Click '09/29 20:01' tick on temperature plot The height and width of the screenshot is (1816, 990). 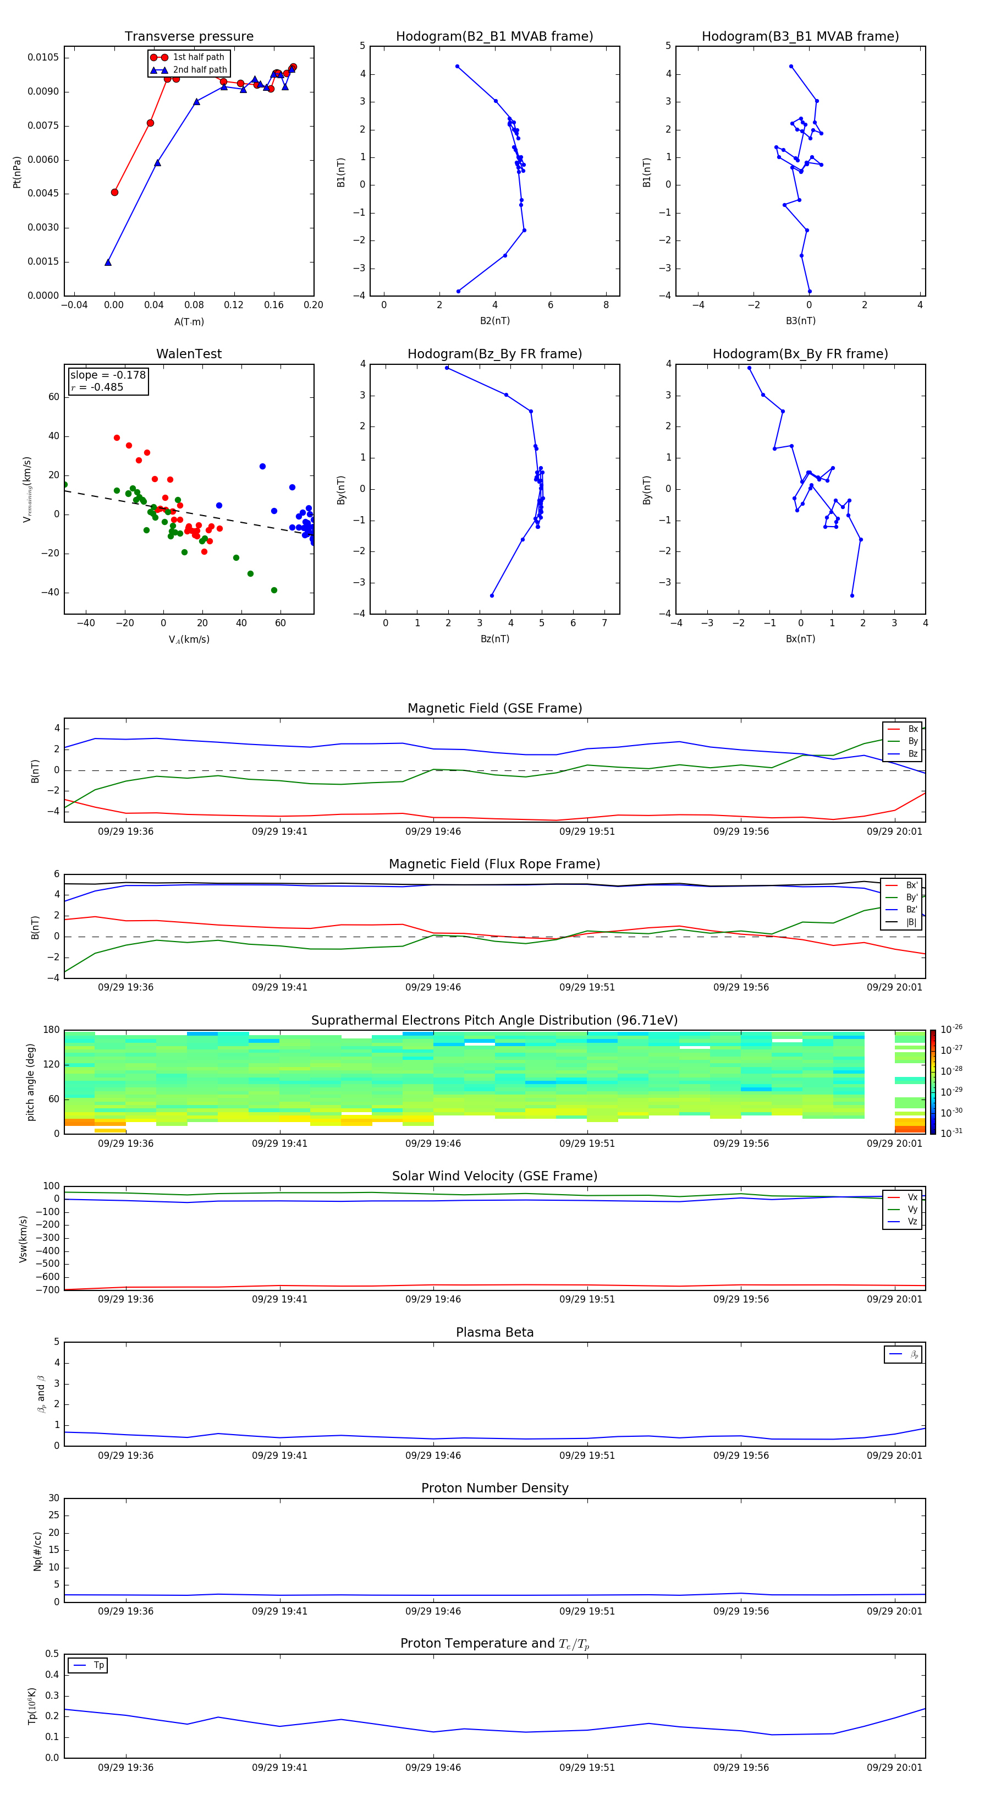pos(894,1768)
